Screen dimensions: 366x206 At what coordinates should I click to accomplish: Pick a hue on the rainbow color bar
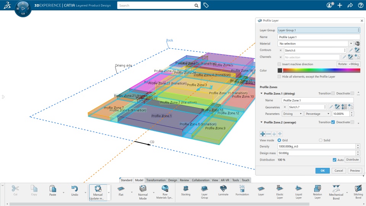(x=322, y=70)
